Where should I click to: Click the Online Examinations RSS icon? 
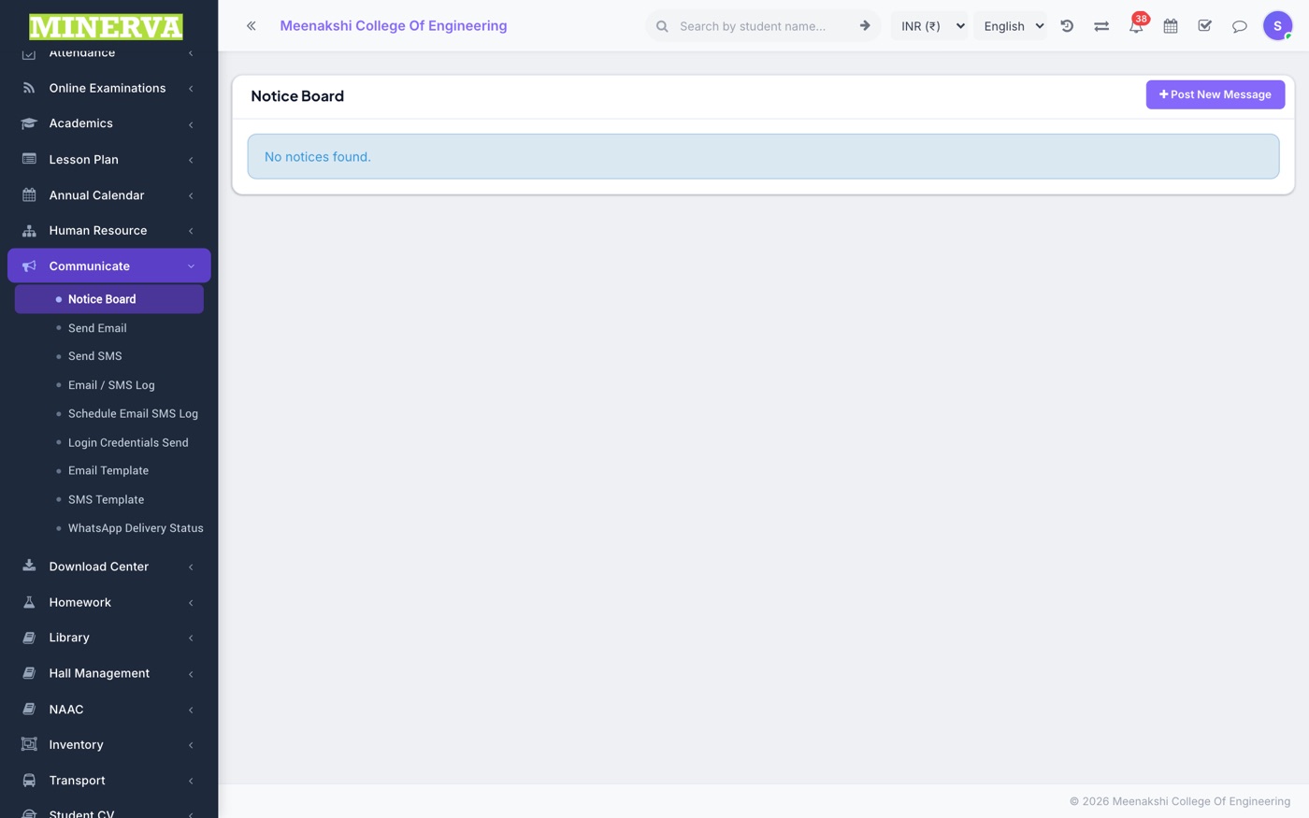point(29,88)
